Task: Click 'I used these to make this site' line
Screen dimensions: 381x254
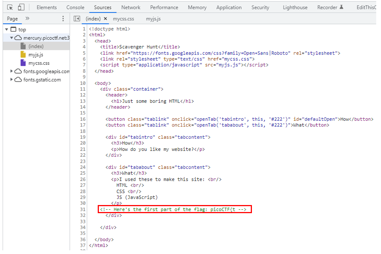Action: click(x=166, y=179)
